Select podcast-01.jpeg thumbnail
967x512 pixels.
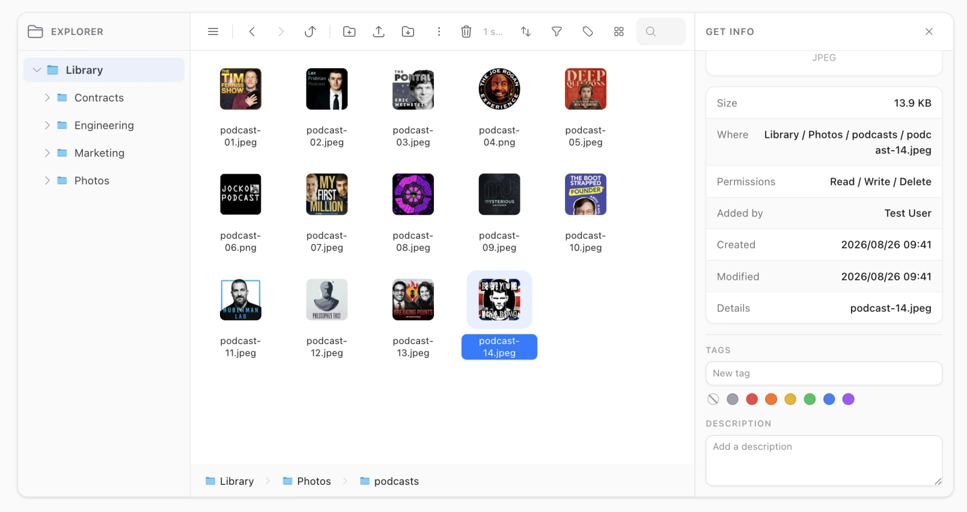click(x=241, y=89)
